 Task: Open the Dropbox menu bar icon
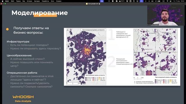[x=127, y=1]
